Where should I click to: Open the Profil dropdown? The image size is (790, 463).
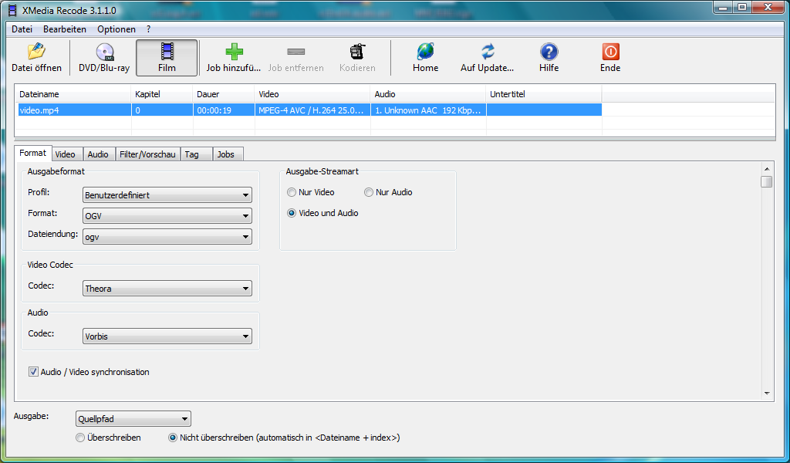(x=167, y=195)
